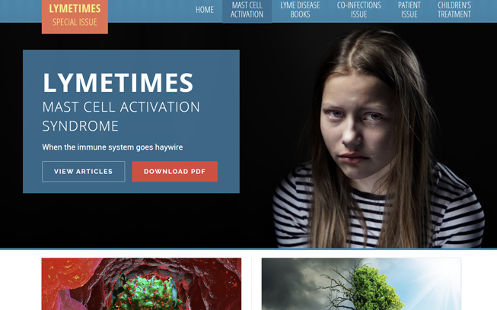497x310 pixels.
Task: Click the Mast Cell Activation Syndrome subtitle
Action: [x=121, y=116]
